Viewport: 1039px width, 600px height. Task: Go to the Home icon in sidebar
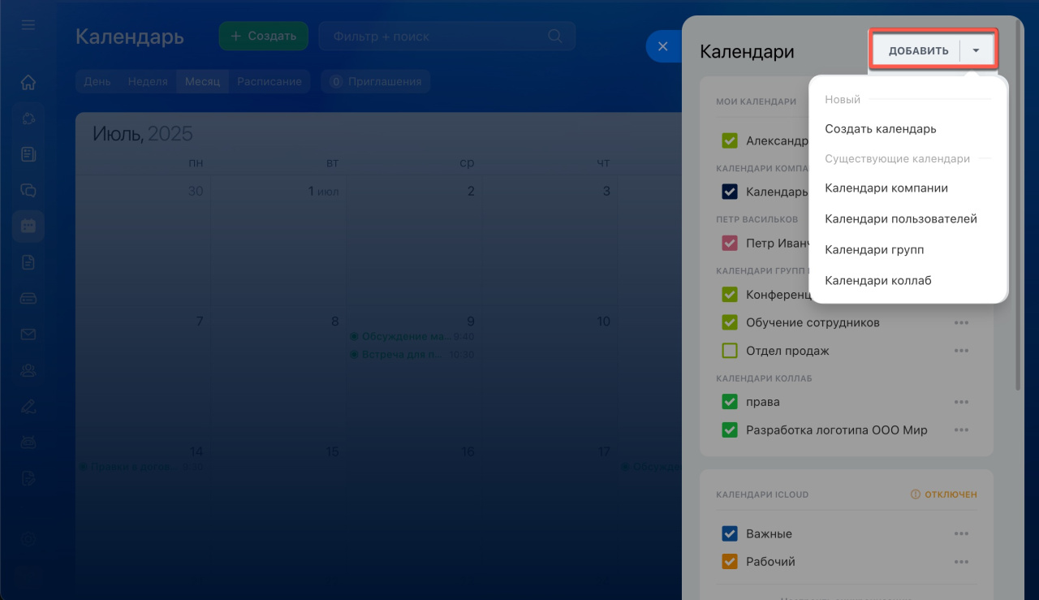(28, 82)
